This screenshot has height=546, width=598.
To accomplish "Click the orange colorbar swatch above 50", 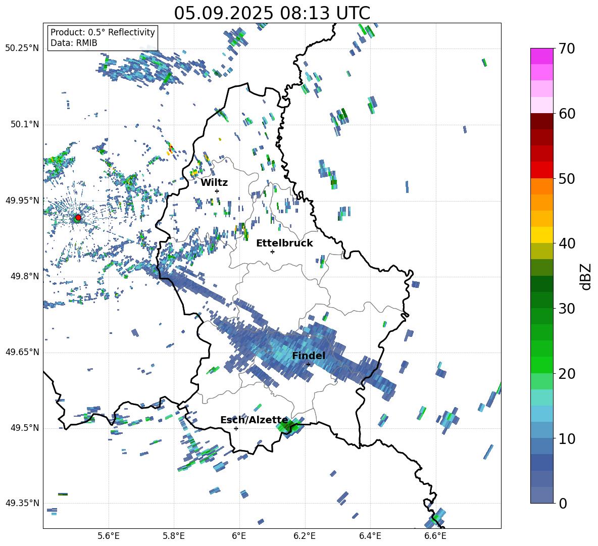I will [x=542, y=186].
